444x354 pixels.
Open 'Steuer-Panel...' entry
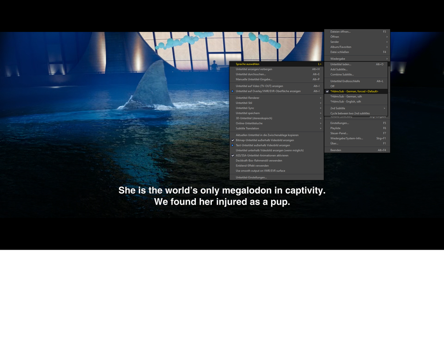pos(357,133)
